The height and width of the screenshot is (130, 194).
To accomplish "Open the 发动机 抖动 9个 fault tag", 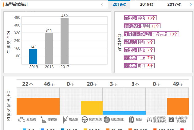I will [139, 42].
